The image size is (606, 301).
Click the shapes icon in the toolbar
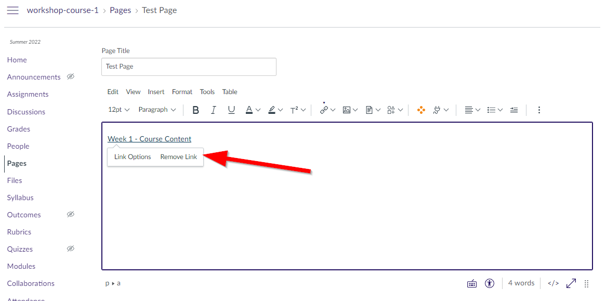(391, 110)
